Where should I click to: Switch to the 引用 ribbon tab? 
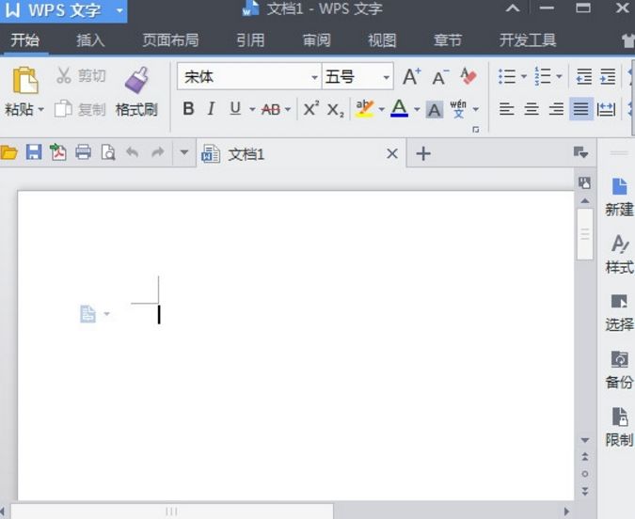coord(250,40)
